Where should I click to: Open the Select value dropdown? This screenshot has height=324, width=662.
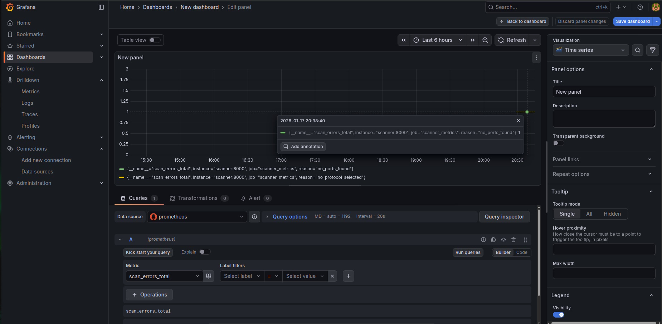coord(305,276)
